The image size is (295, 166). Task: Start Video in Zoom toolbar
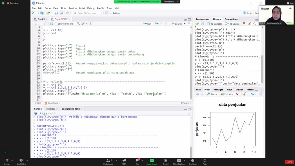coord(21,161)
